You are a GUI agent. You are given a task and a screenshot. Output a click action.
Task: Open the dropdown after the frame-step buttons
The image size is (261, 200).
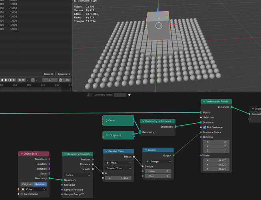pyautogui.click(x=28, y=80)
